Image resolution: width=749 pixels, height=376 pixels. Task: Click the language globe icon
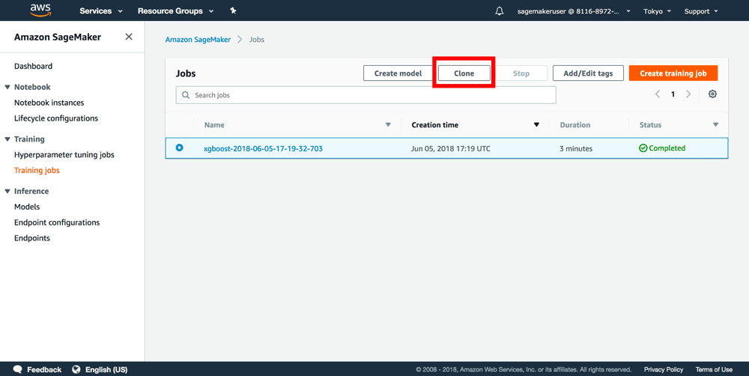(x=76, y=369)
